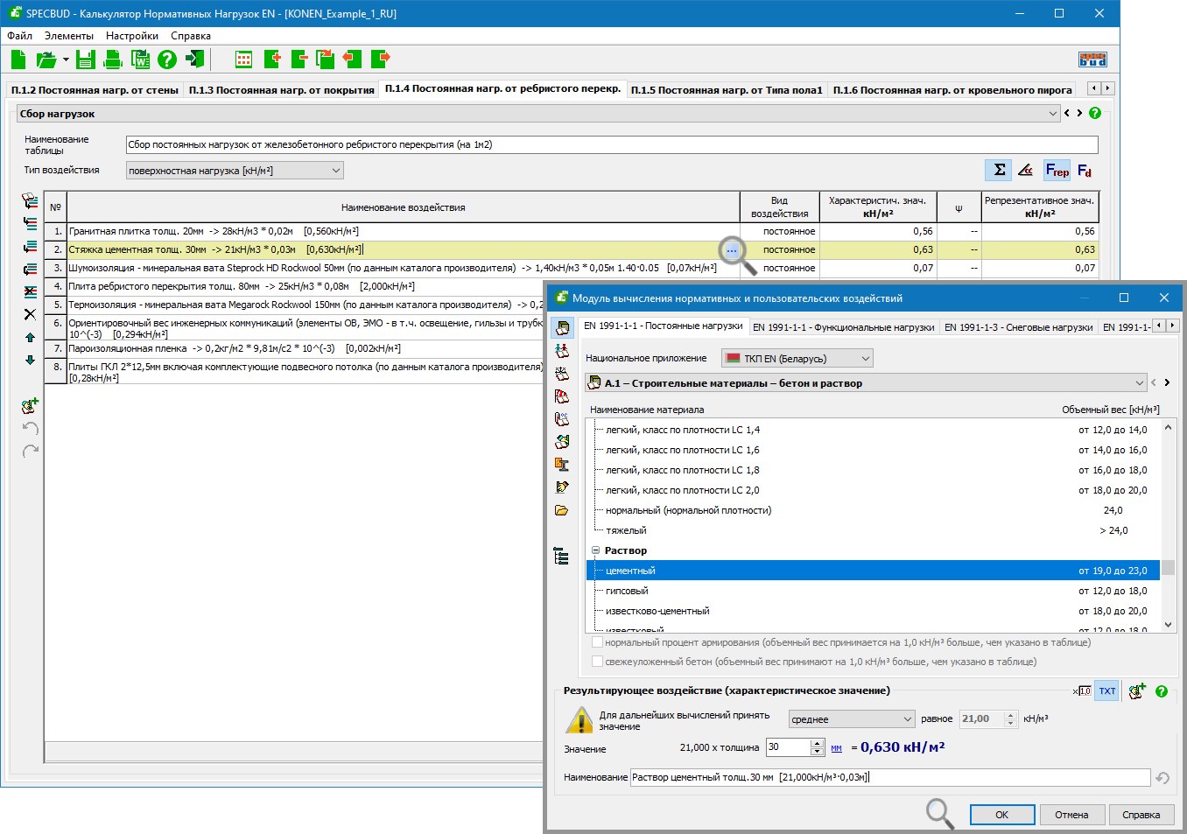Viewport: 1187px width, 834px height.
Task: Open the national annex ТКП EN dropdown
Action: [865, 359]
